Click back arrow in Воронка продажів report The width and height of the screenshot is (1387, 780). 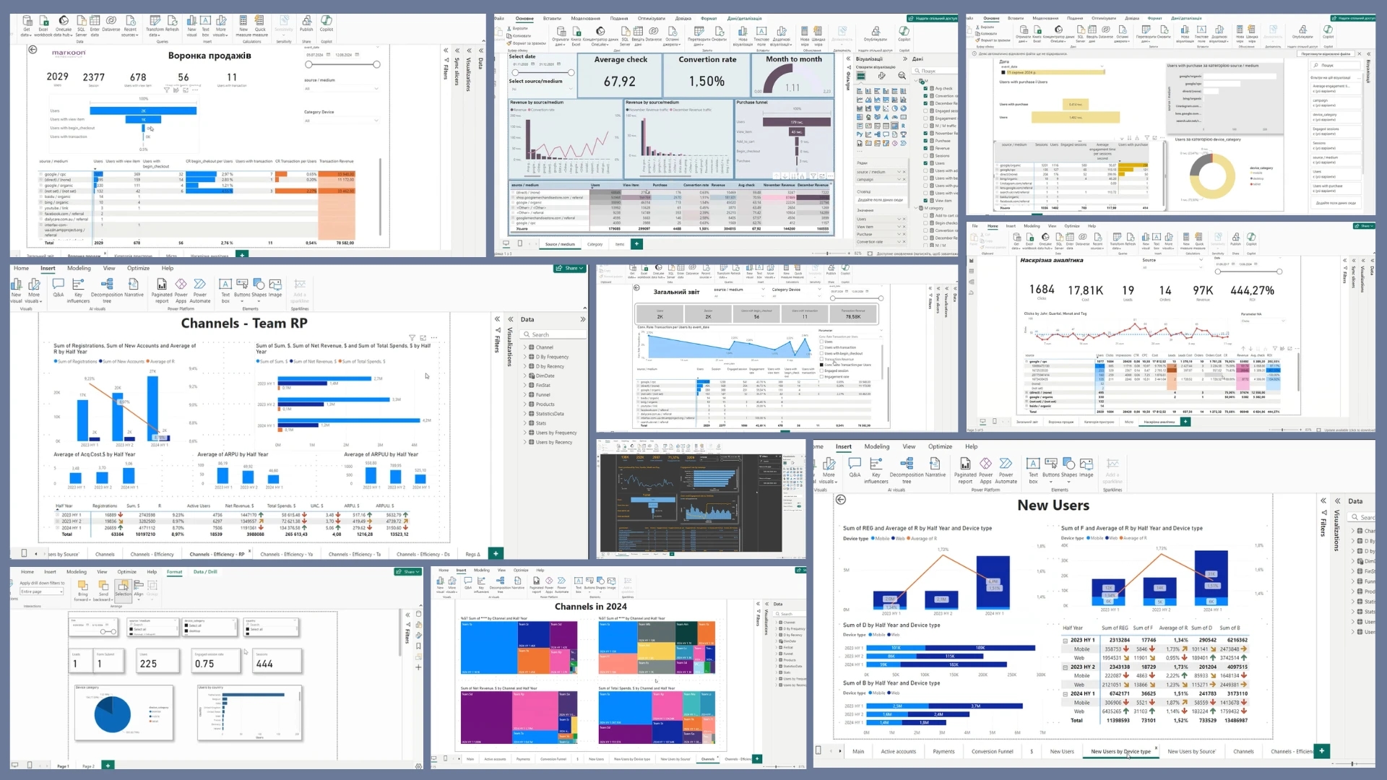click(x=33, y=50)
